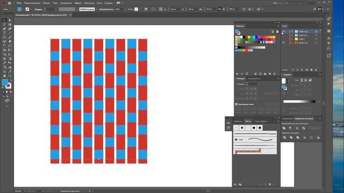Expand the green layer in the Layers panel
Image resolution: width=344 pixels, height=193 pixels.
pyautogui.click(x=292, y=35)
